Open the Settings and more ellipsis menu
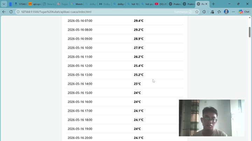Screen dimensions: 252x141 coord(233,12)
